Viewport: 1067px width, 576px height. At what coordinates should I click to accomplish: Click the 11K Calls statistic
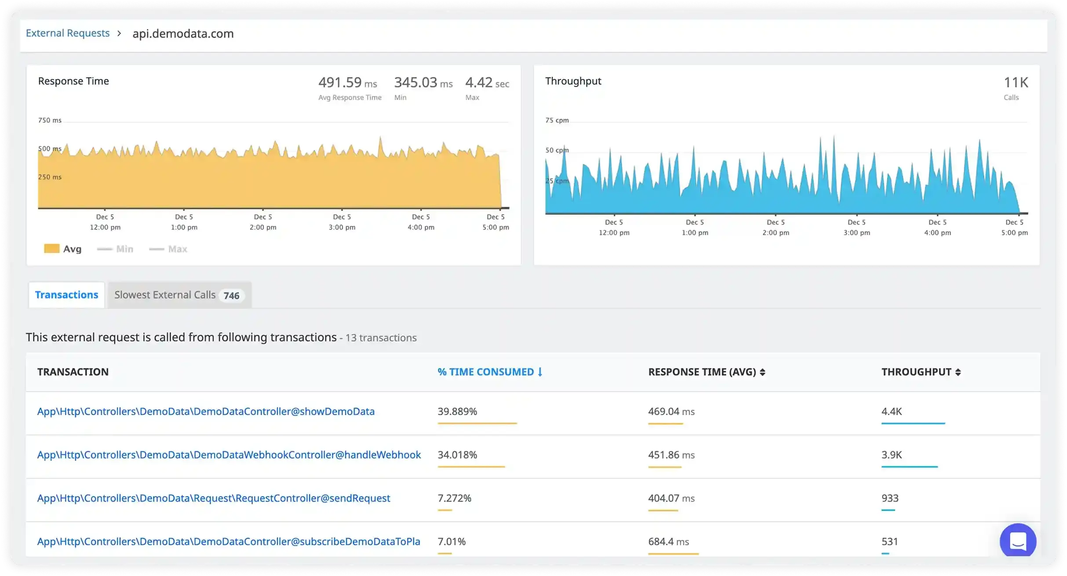[x=1016, y=86]
